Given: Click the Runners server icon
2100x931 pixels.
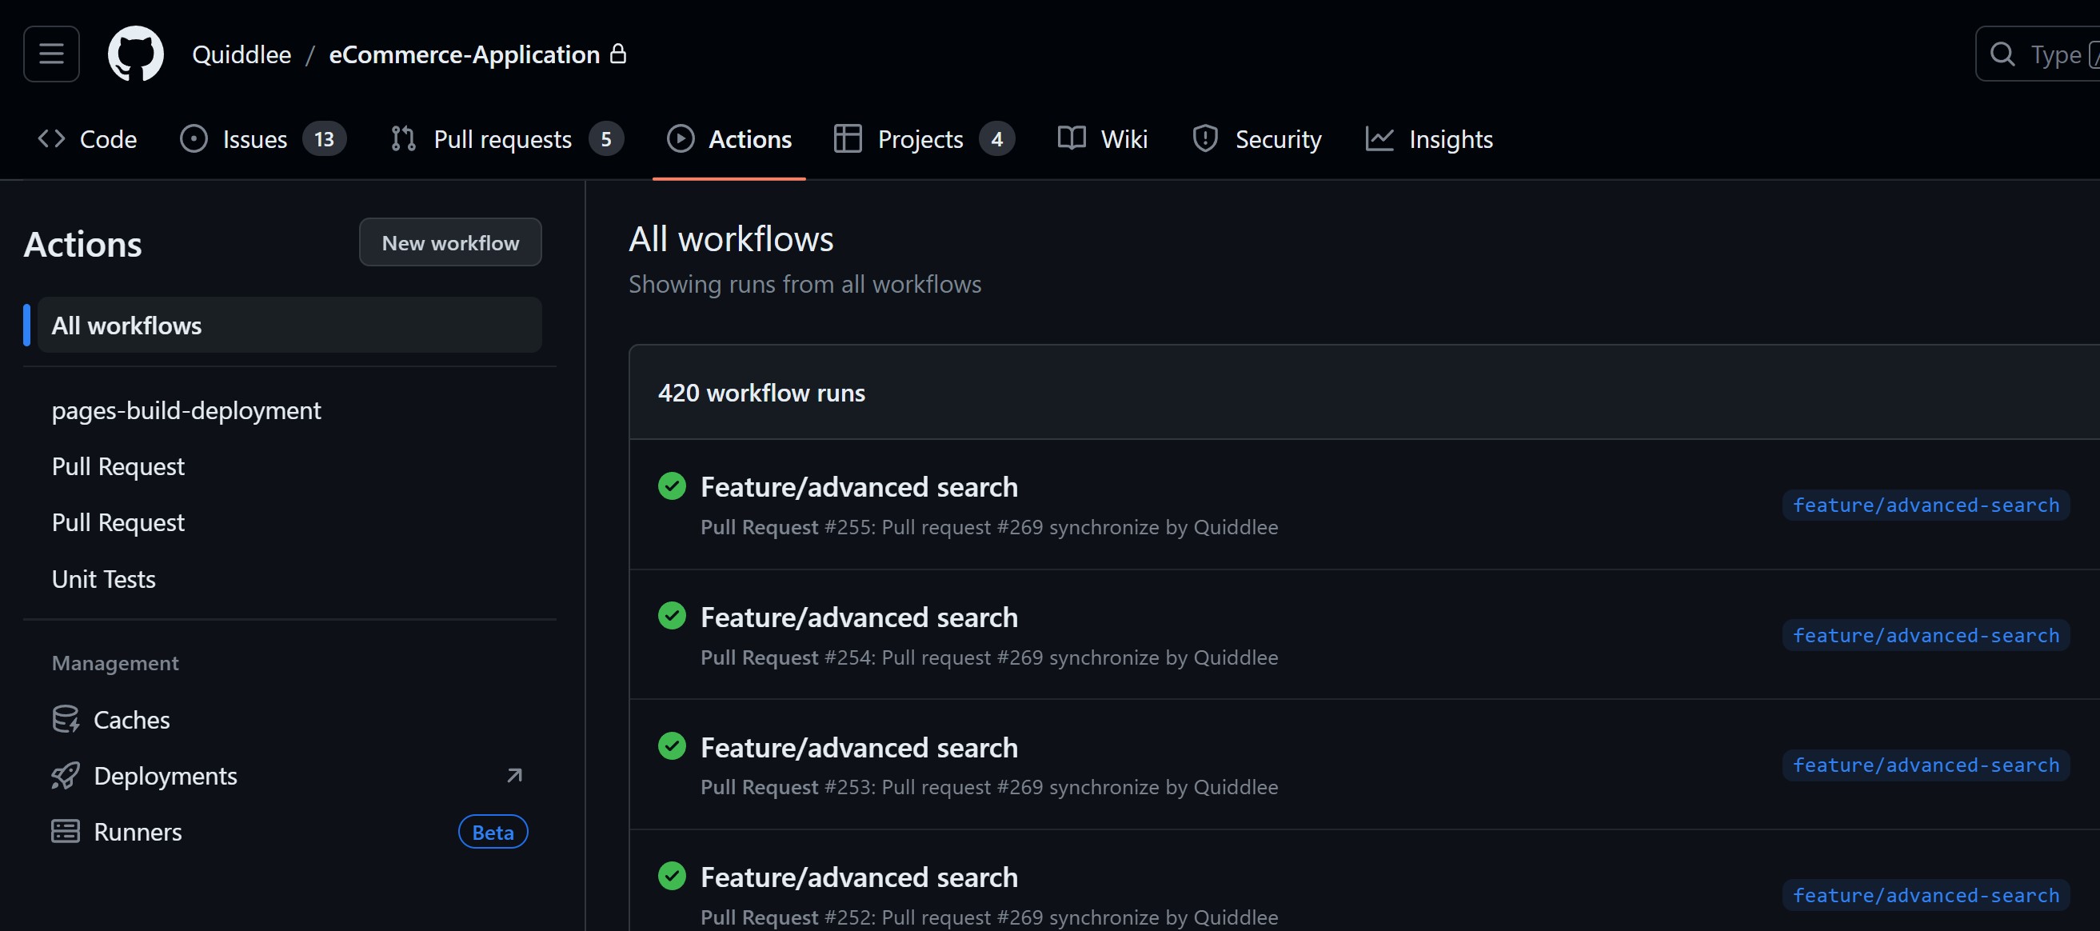Looking at the screenshot, I should tap(66, 832).
